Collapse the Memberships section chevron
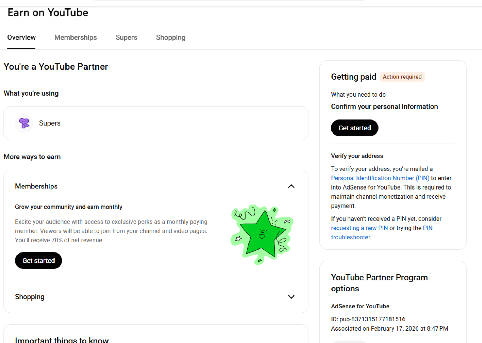This screenshot has width=482, height=343. click(x=291, y=186)
